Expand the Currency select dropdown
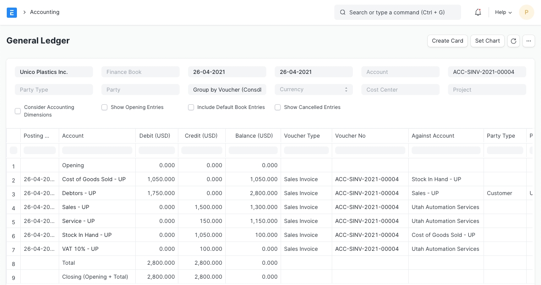The image size is (541, 285). (x=314, y=90)
